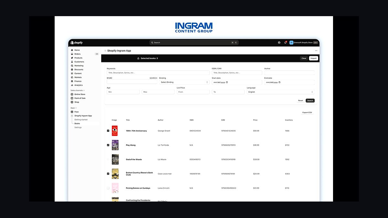Check the God of the Woods checkbox
Image resolution: width=388 pixels, height=218 pixels.
(108, 160)
